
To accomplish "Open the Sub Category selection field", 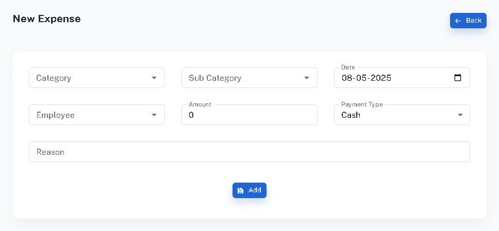I will click(x=249, y=78).
